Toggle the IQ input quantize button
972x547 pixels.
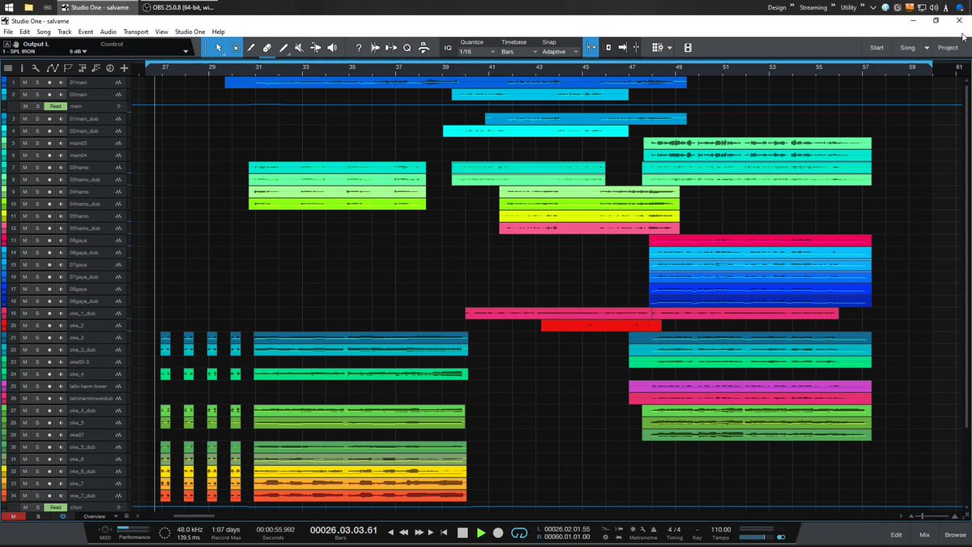447,48
